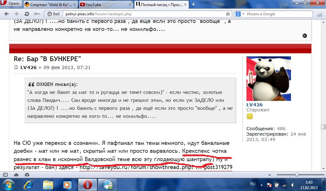Reload the current page

pyautogui.click(x=27, y=14)
